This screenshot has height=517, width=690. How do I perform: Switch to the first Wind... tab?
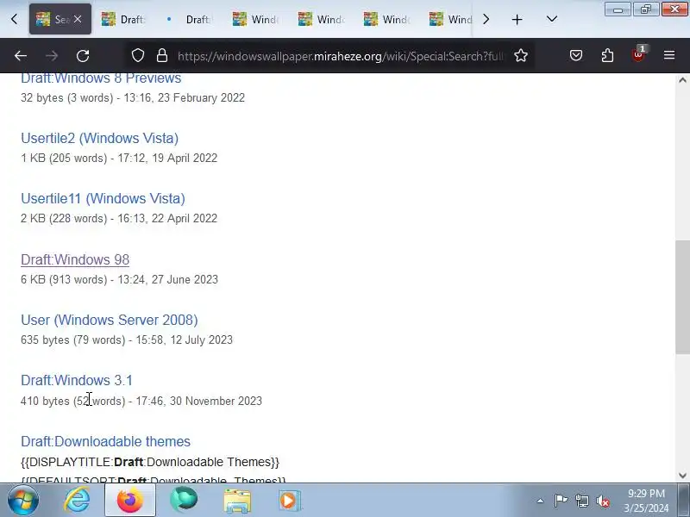tap(255, 19)
